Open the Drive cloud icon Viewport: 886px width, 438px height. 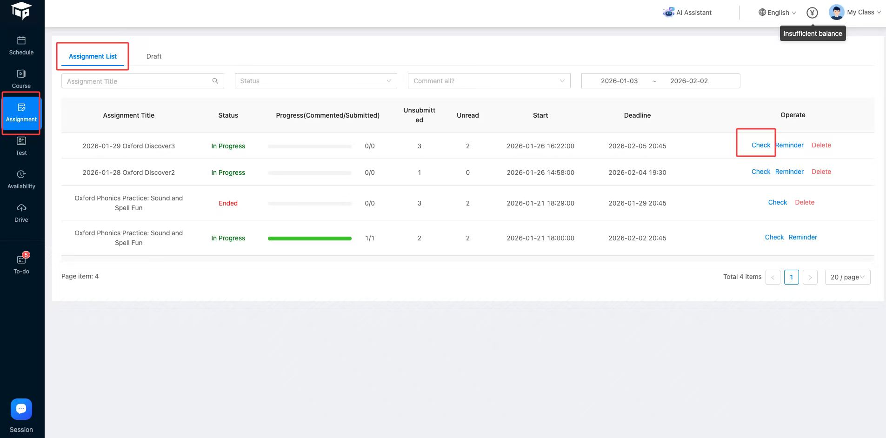(21, 208)
